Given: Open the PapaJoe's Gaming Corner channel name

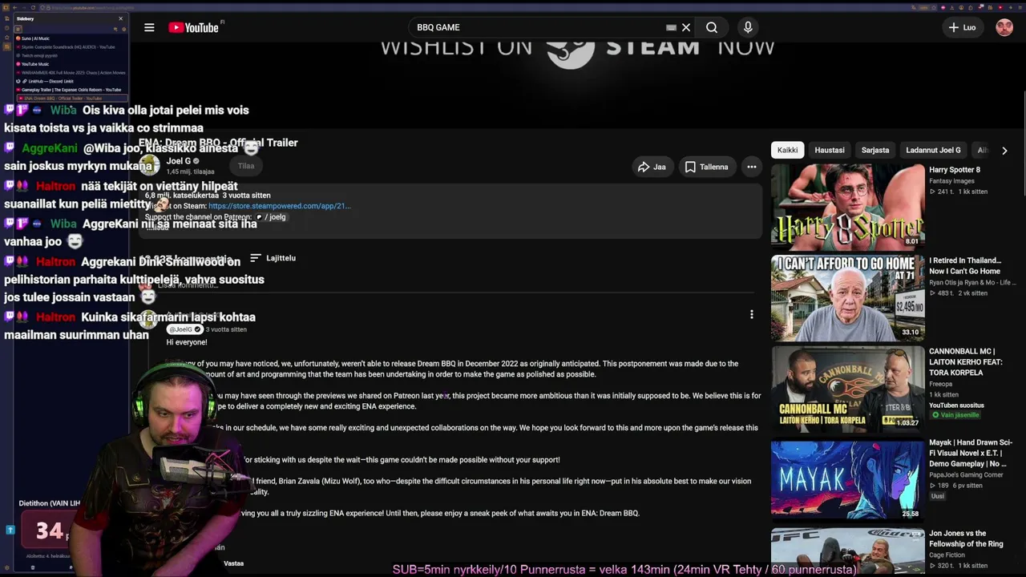Looking at the screenshot, I should (x=966, y=475).
